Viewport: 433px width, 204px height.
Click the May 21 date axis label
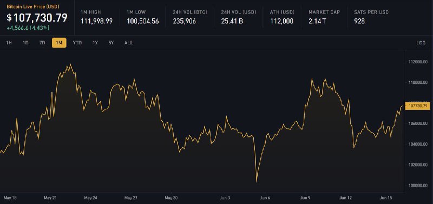click(50, 198)
